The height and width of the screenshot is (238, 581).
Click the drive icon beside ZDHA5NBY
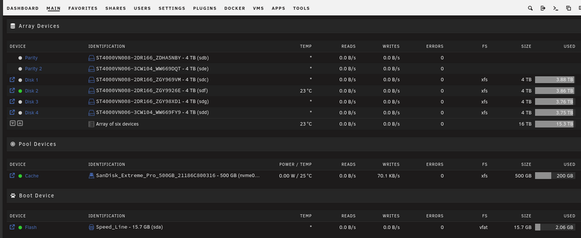coord(91,58)
